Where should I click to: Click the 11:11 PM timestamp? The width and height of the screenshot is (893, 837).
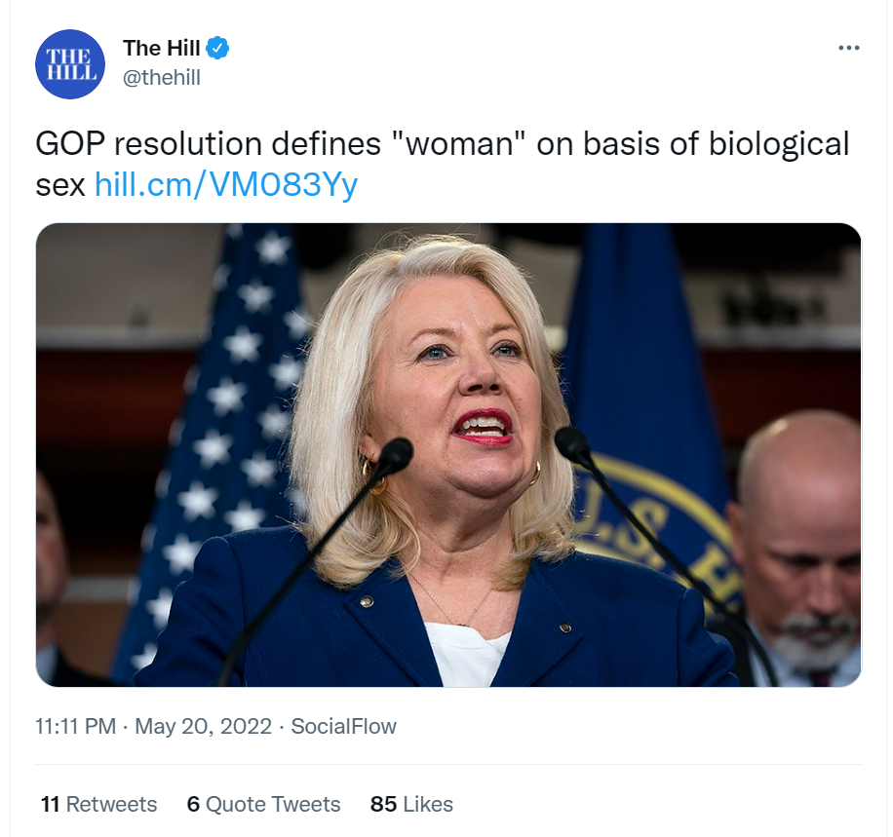coord(76,727)
